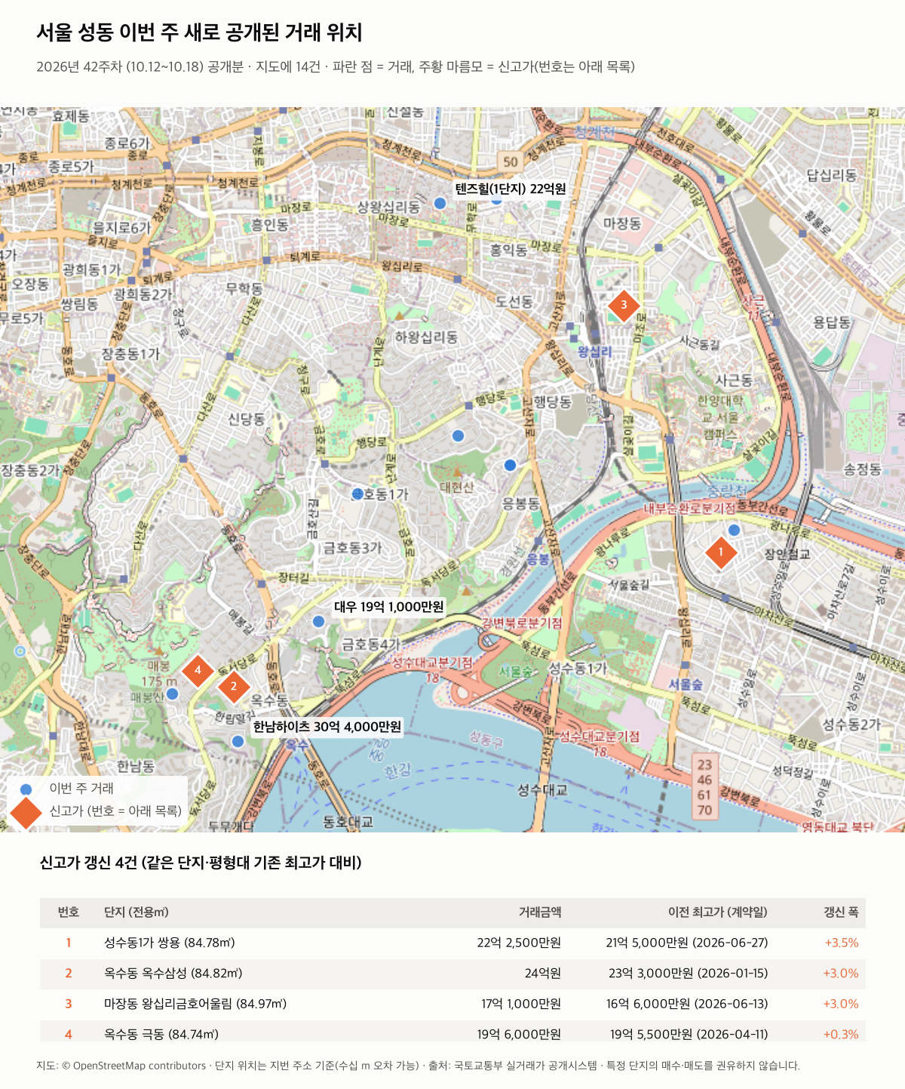Click the title 서울 성동 이번 주 새로 공개된 거래 위치
Viewport: 905px width, 1089px height.
pyautogui.click(x=200, y=33)
